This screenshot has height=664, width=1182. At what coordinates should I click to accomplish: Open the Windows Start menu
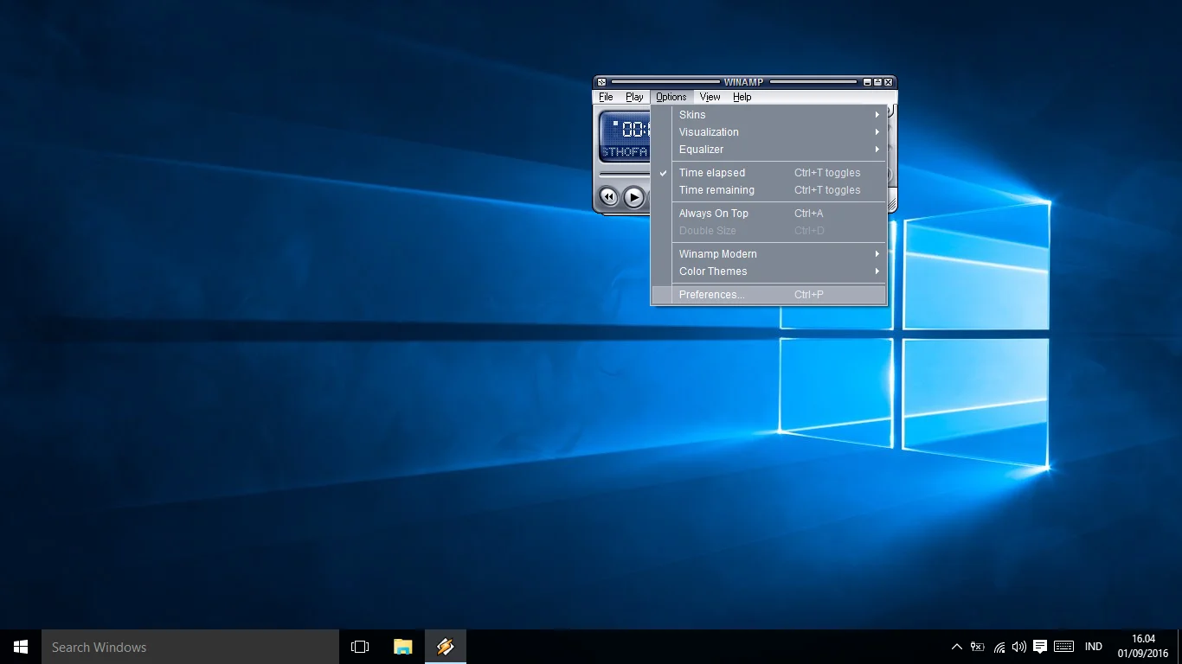tap(21, 647)
